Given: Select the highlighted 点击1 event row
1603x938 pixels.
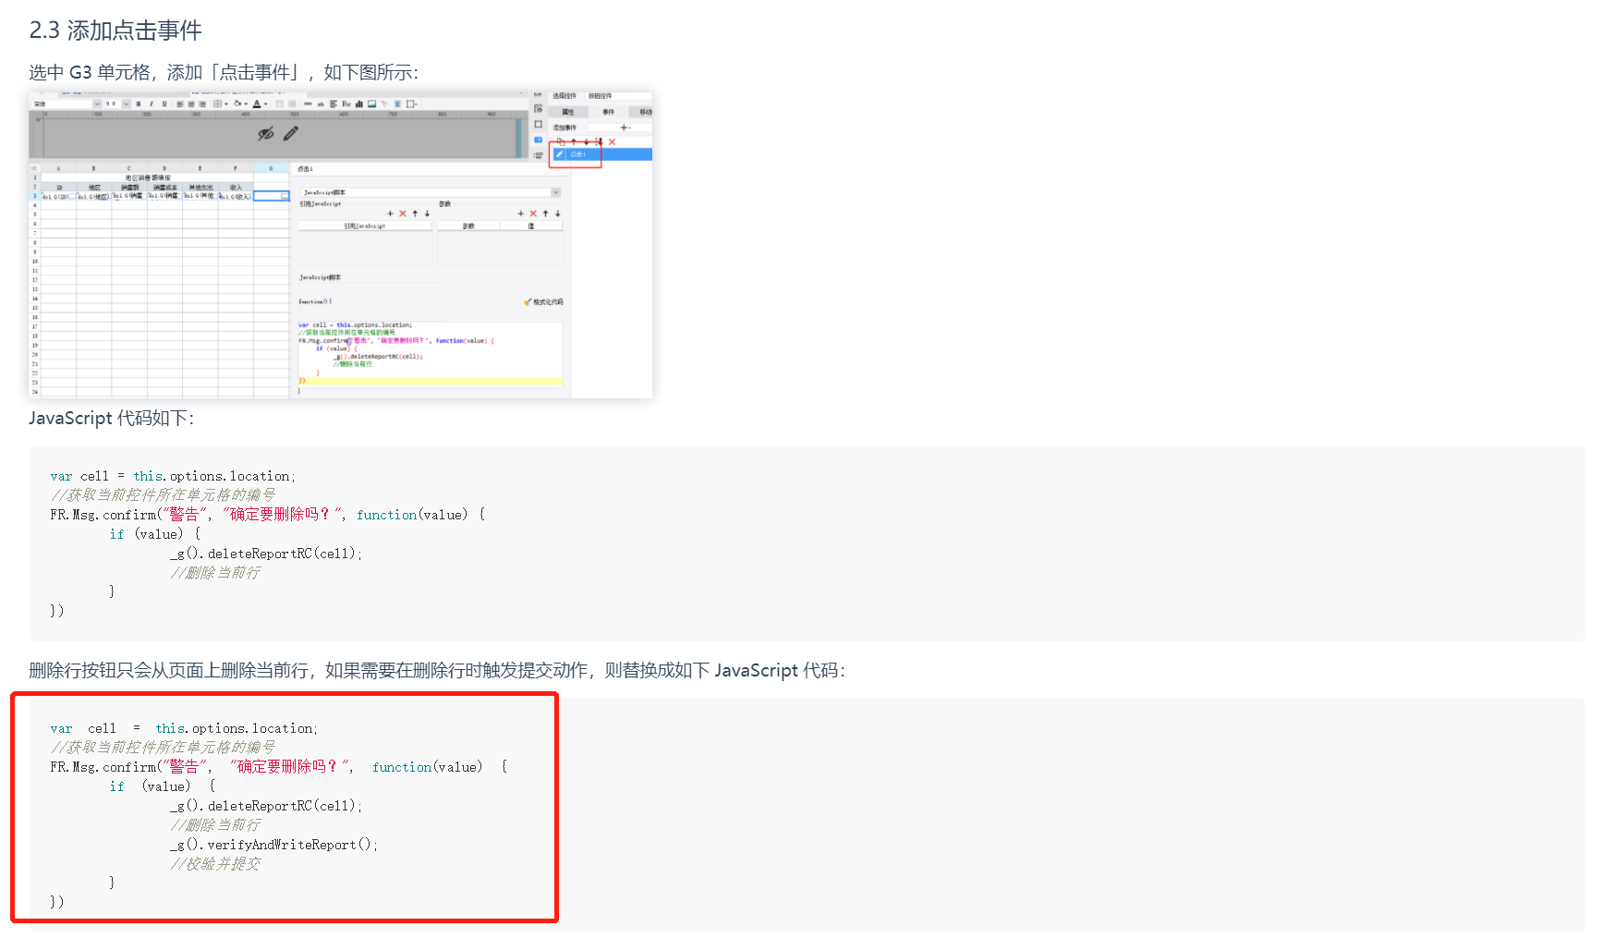Looking at the screenshot, I should [x=602, y=154].
